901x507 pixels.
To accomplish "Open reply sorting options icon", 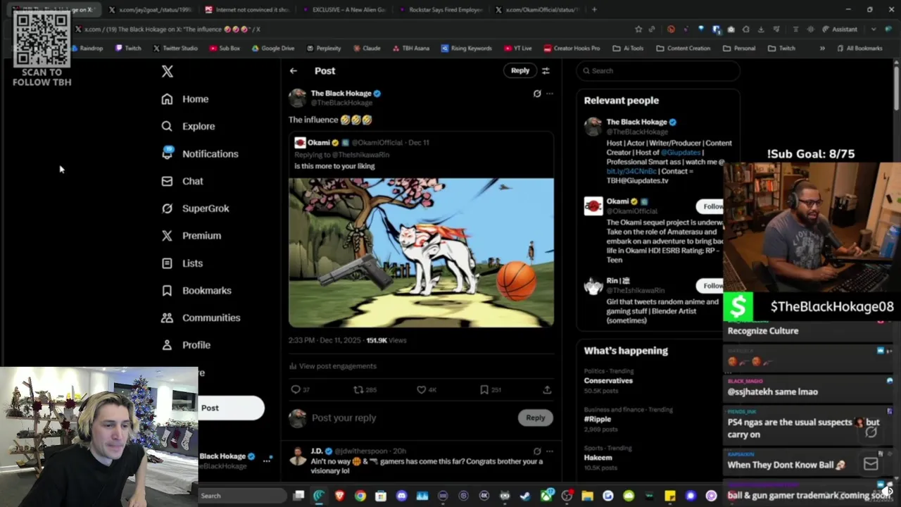I will tap(546, 70).
